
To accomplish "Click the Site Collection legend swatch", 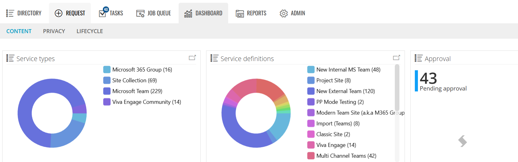I will 107,80.
